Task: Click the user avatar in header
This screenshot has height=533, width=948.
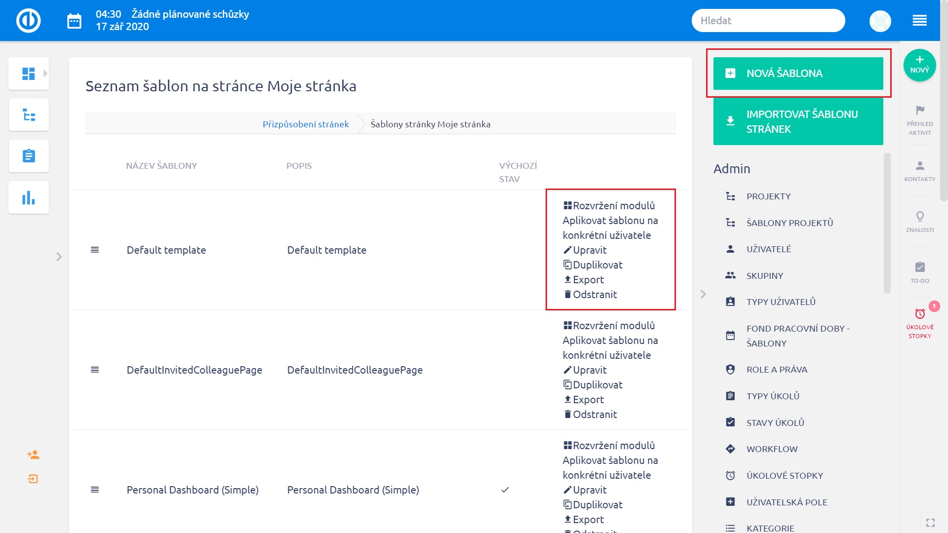Action: tap(879, 21)
